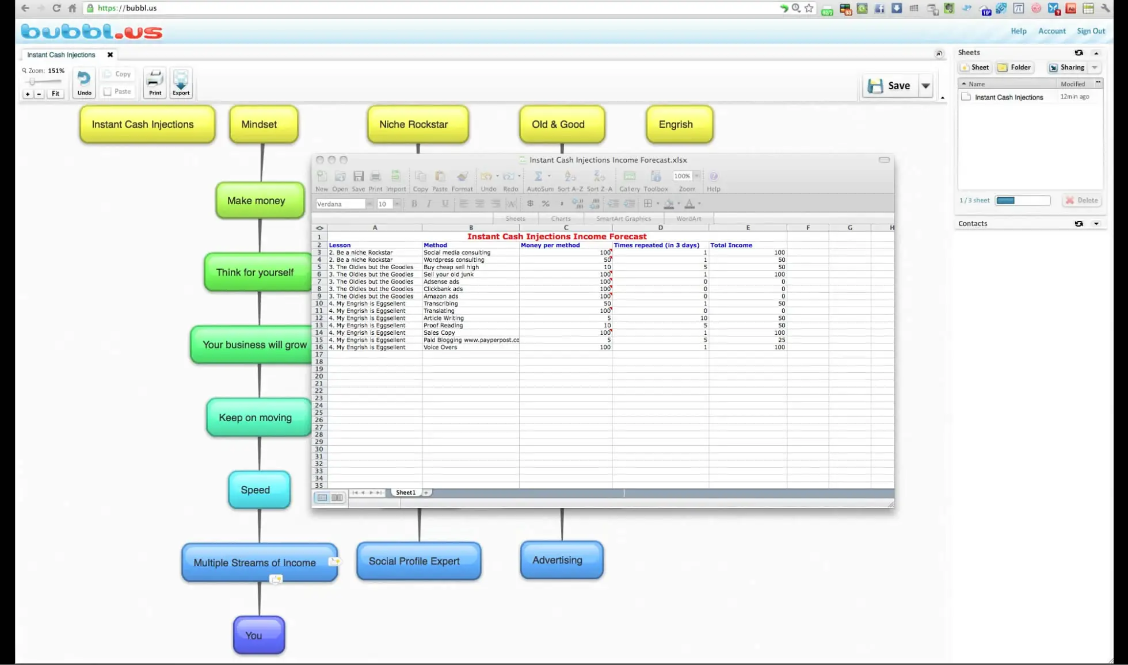
Task: Apply percent style icon
Action: [x=546, y=204]
